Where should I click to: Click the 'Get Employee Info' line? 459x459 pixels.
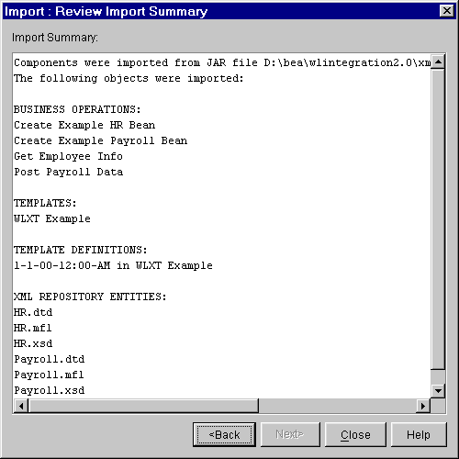click(x=68, y=156)
